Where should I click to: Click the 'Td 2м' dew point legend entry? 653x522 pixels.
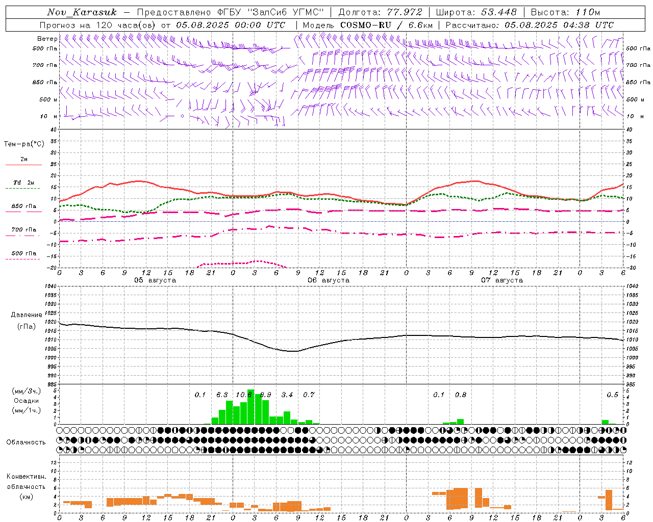point(24,182)
